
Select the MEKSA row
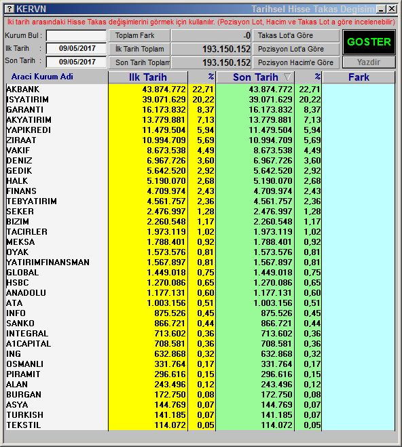pyautogui.click(x=200, y=242)
